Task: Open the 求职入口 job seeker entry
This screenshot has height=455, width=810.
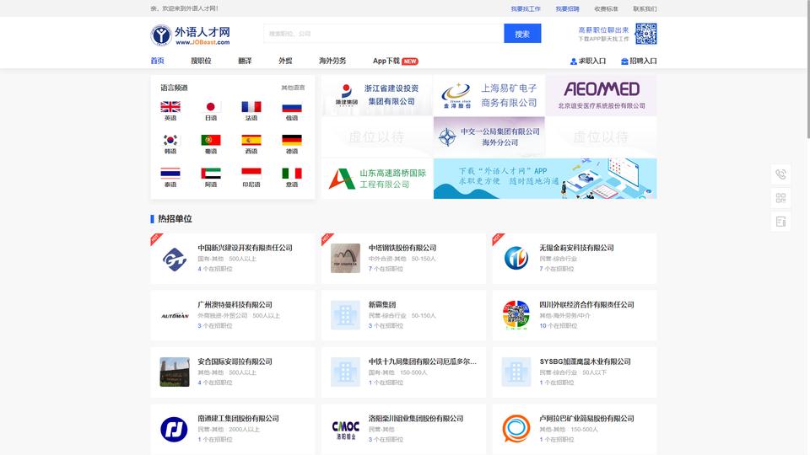Action: 588,61
